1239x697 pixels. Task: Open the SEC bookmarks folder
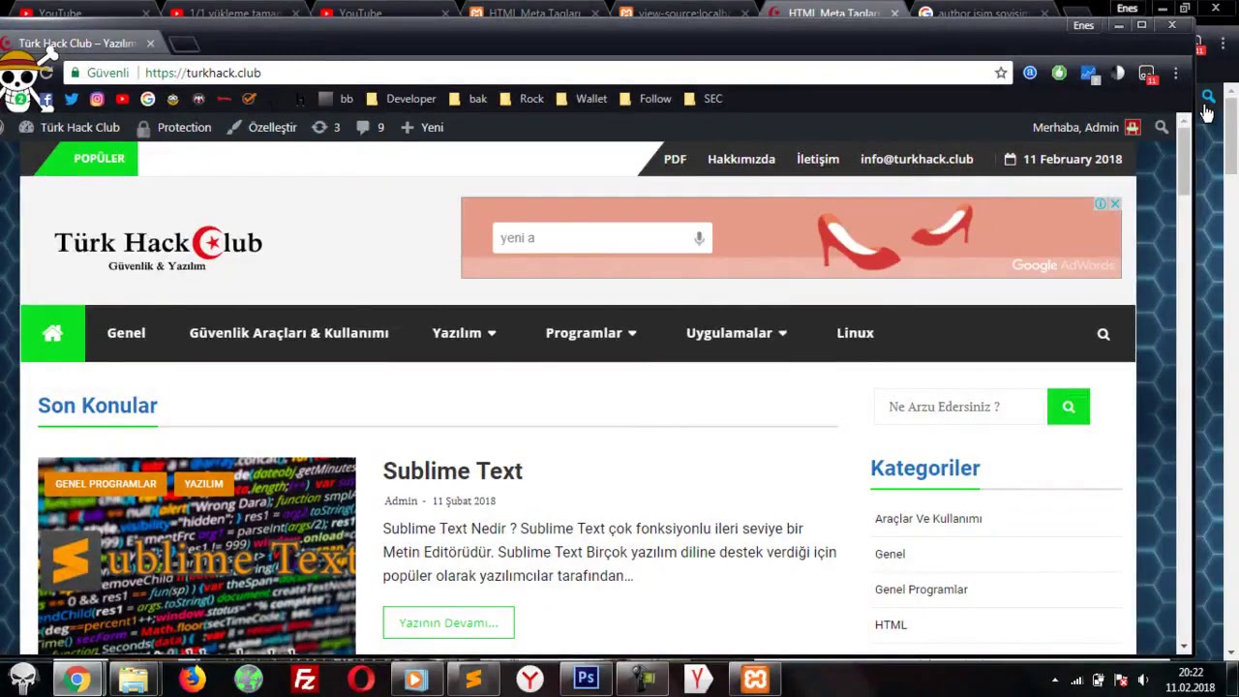703,99
